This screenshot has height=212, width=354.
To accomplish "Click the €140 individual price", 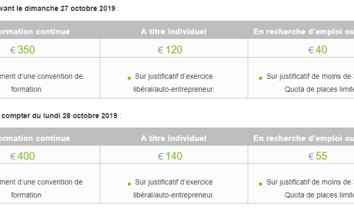I will click(170, 156).
